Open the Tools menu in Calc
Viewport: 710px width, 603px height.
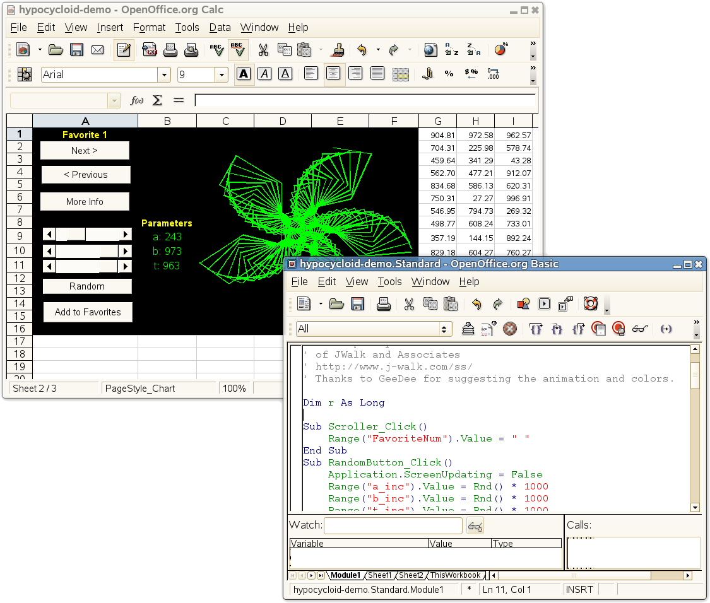(187, 28)
